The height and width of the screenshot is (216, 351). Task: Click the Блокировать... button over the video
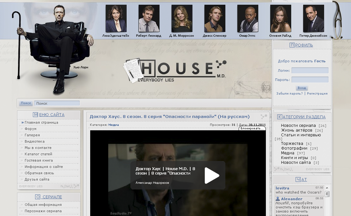coord(252,128)
